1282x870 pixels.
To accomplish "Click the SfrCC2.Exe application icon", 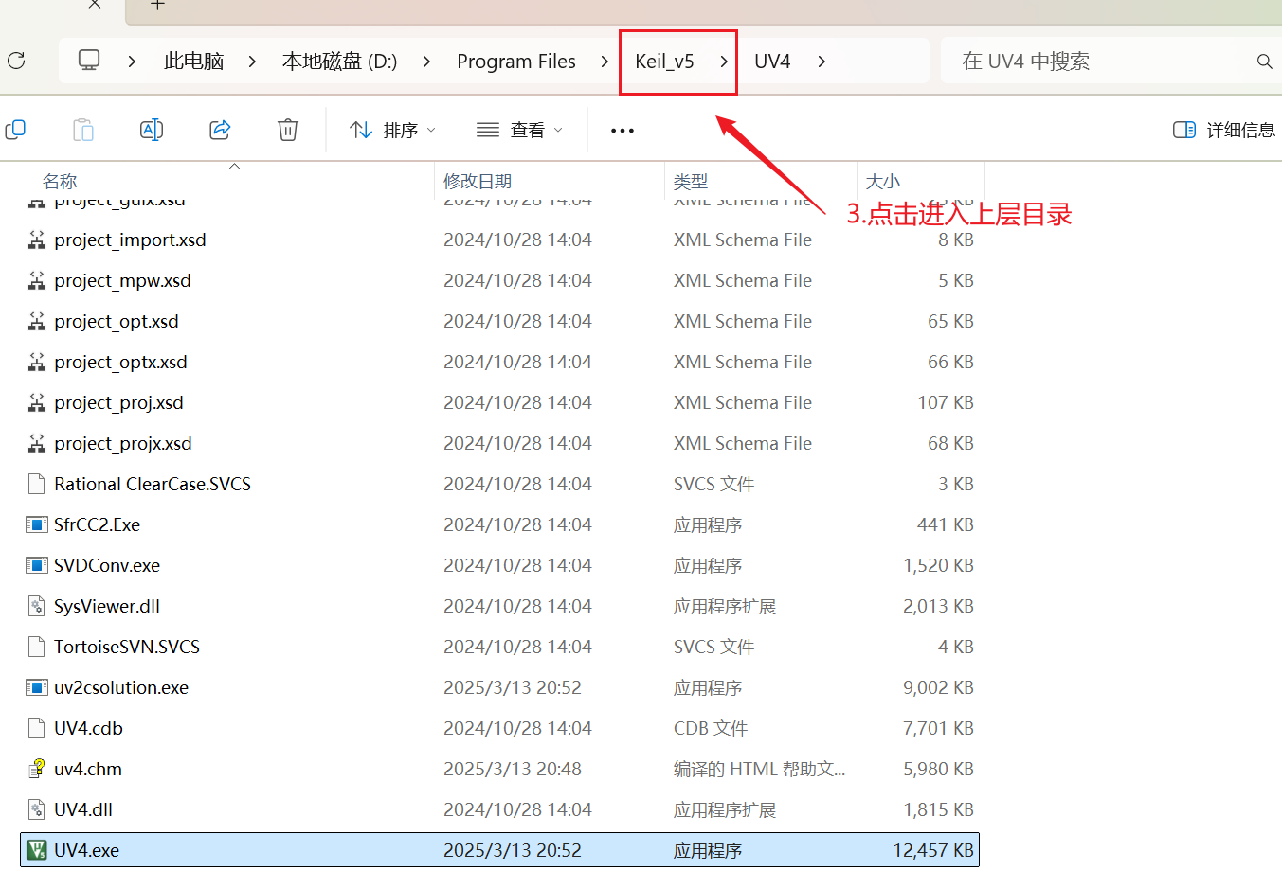I will pos(37,524).
